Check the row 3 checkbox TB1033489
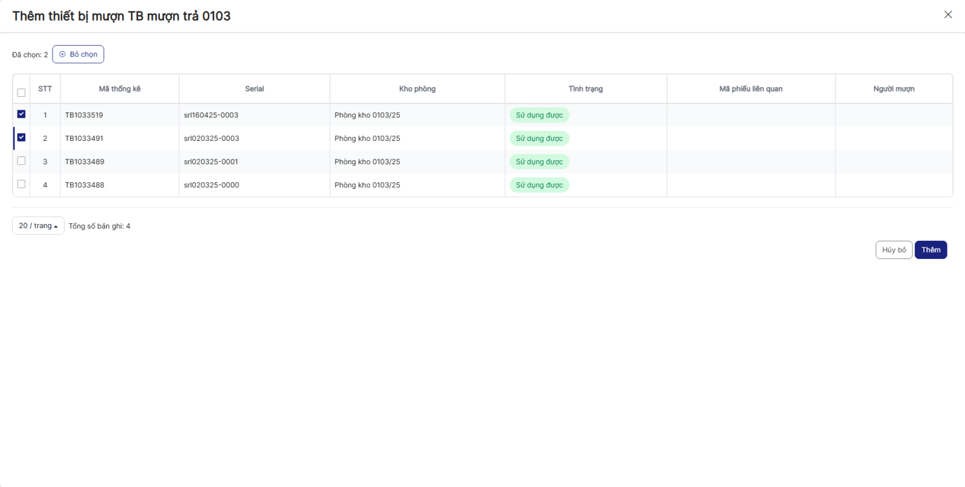Screen dimensions: 965x487 (21, 161)
